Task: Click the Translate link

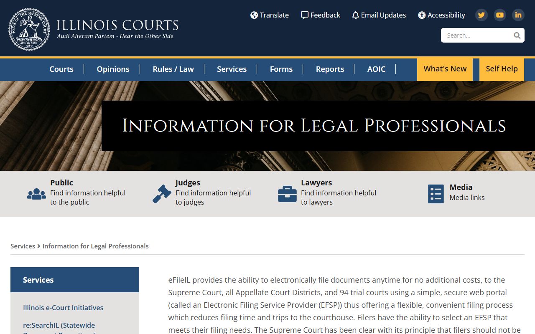Action: 274,15
